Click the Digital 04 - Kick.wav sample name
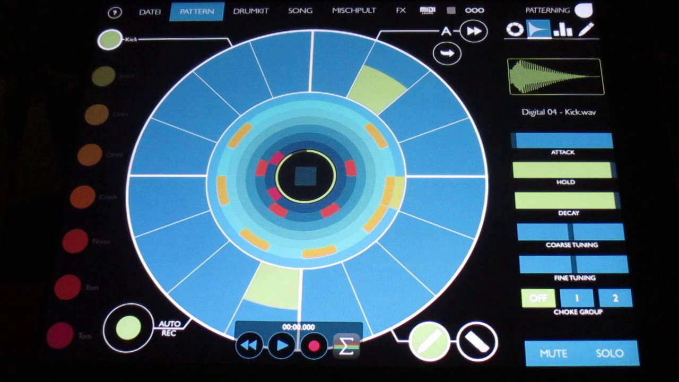Screen dimensions: 679x382 click(559, 112)
